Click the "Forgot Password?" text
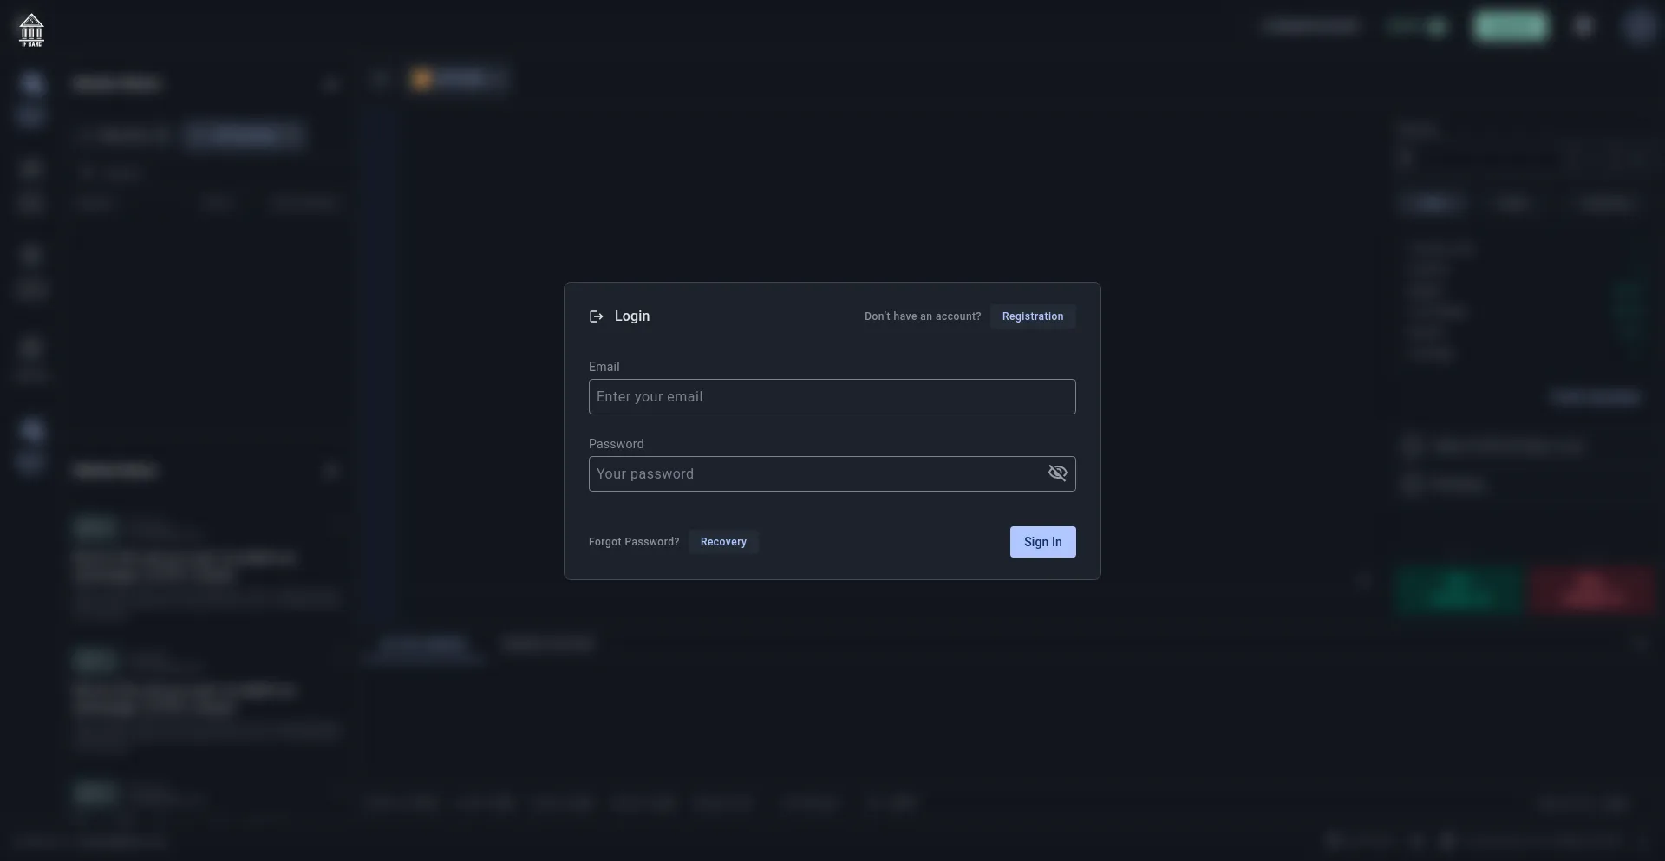The image size is (1665, 861). tap(633, 542)
